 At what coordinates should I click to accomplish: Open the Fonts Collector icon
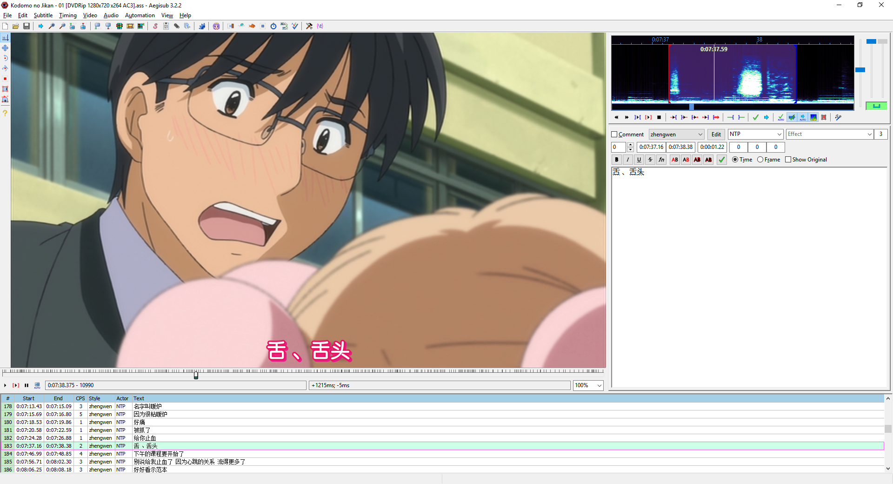tap(187, 26)
